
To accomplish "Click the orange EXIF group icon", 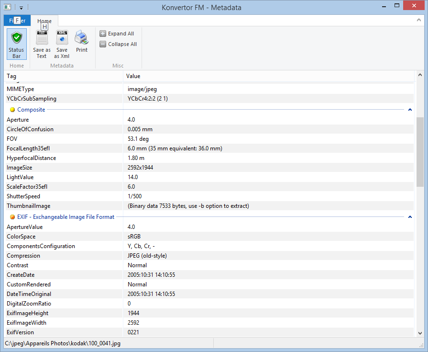I will [12, 217].
